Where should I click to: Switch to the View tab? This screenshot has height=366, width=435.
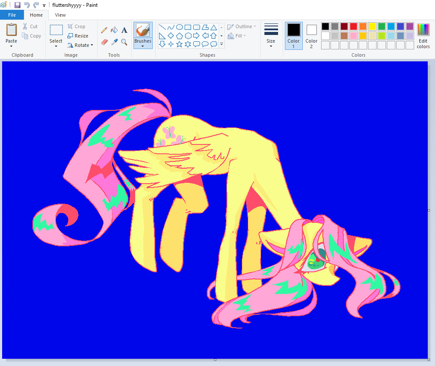pos(60,15)
